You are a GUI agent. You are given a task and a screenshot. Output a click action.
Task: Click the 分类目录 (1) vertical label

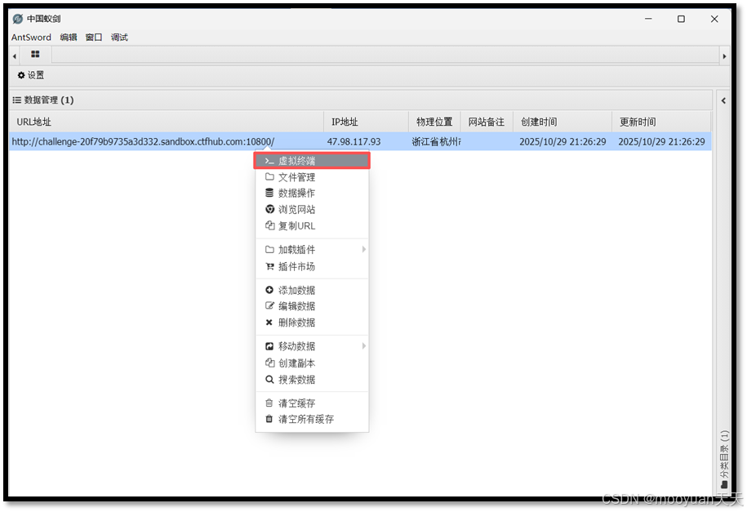724,454
